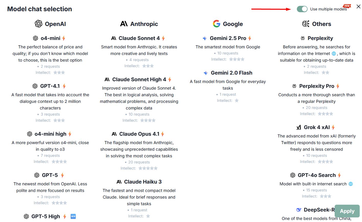Click the Grok 4 xAI logo icon
This screenshot has height=222, width=362.
pyautogui.click(x=299, y=127)
